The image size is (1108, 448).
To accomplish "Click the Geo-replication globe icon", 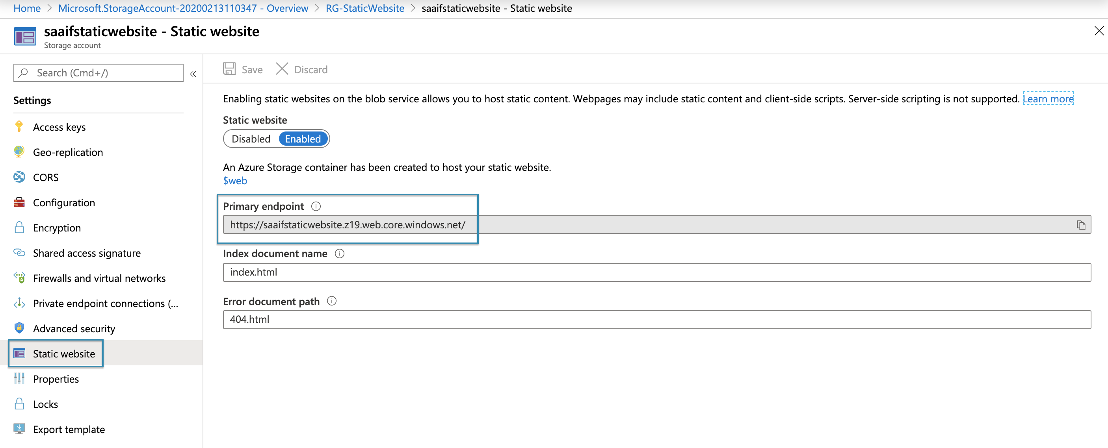I will coord(19,151).
